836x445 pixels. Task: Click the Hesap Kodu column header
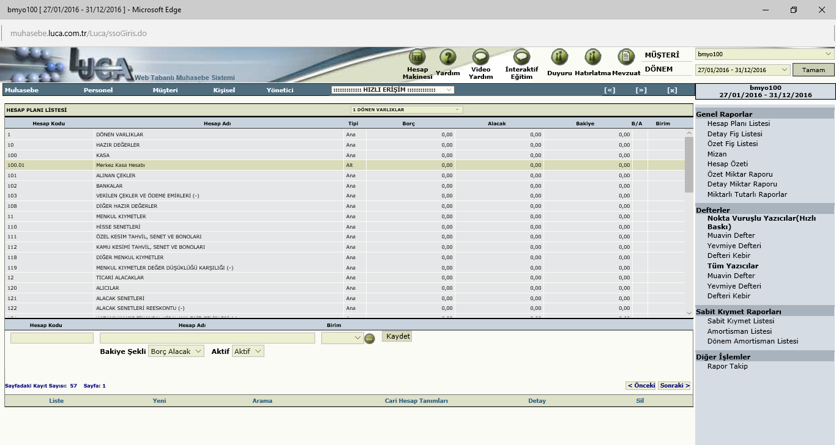pyautogui.click(x=49, y=123)
